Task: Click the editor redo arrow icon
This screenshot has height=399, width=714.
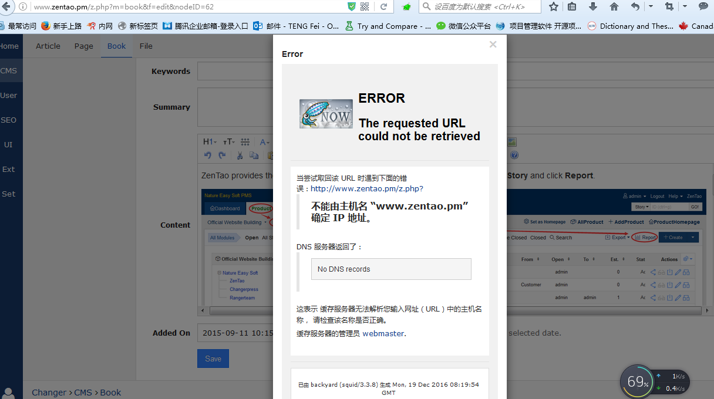Action: click(222, 155)
